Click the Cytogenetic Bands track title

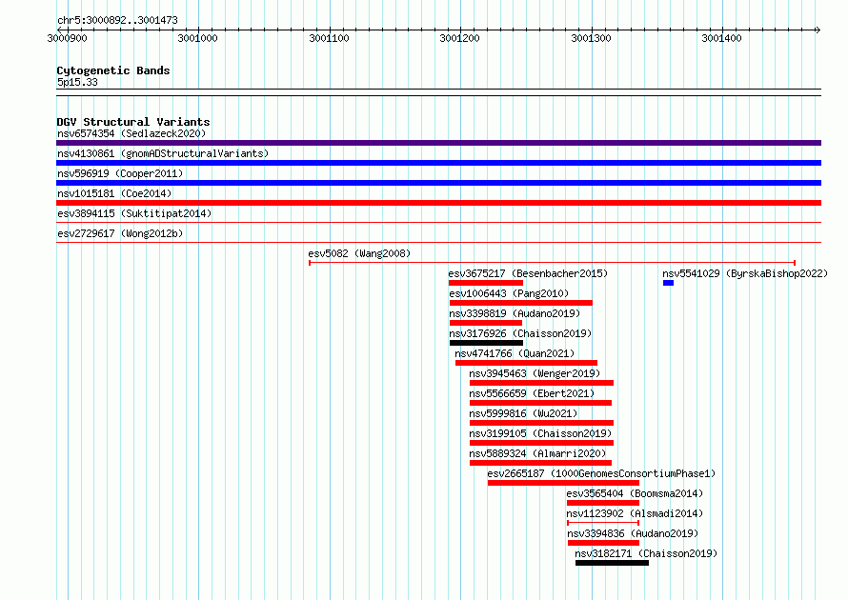[113, 70]
